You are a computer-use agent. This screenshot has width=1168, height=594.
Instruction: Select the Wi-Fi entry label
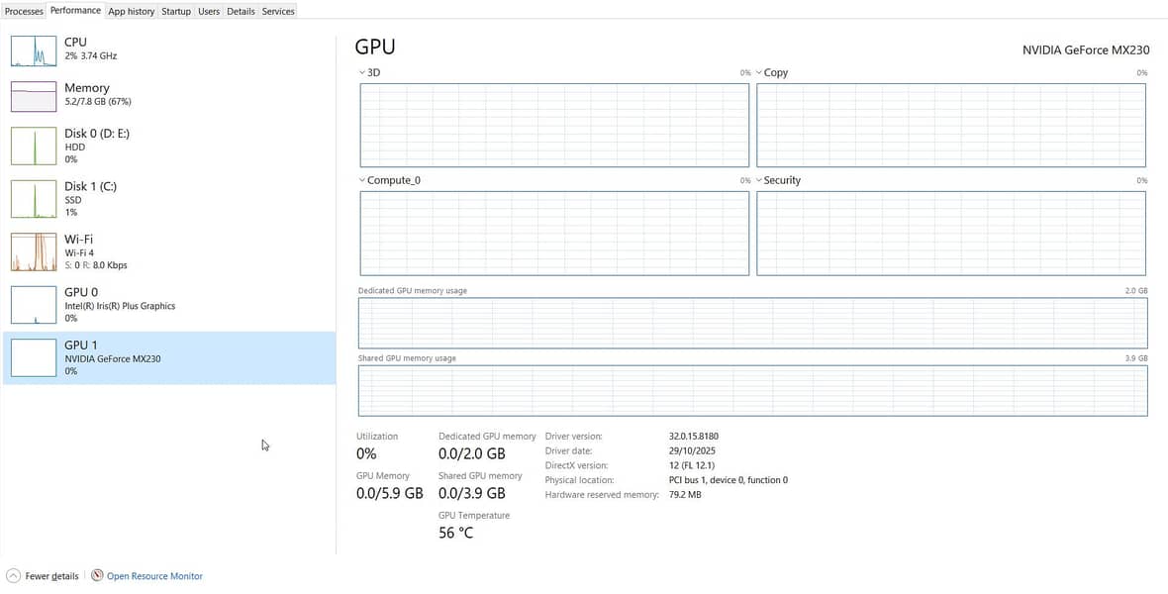(x=78, y=240)
